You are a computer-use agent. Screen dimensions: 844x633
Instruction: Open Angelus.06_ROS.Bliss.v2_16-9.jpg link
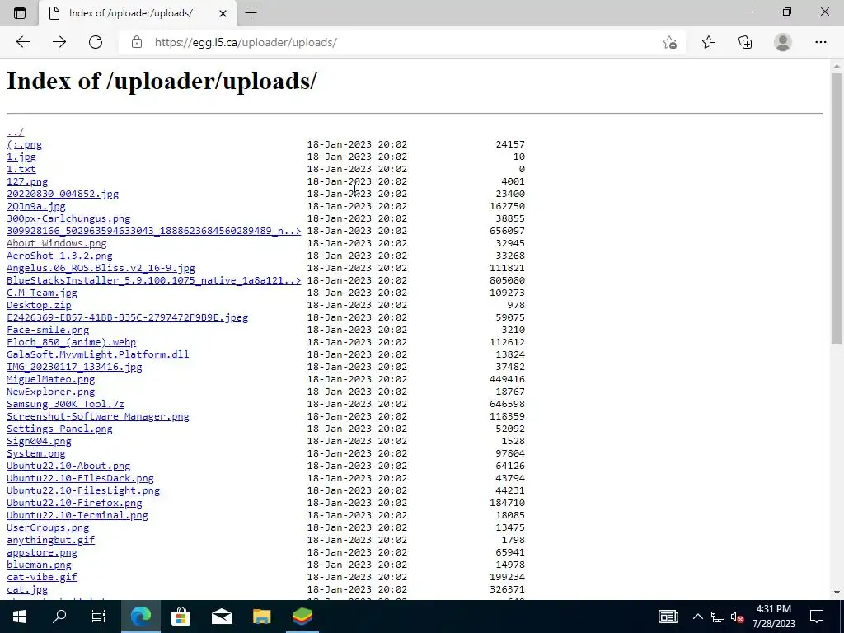tap(101, 268)
